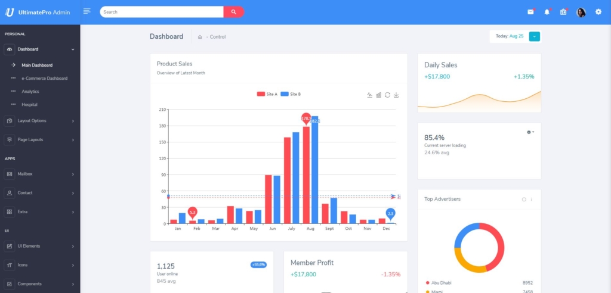Screen dimensions: 611x293
Task: Open server loading card gear dropdown
Action: coord(530,132)
